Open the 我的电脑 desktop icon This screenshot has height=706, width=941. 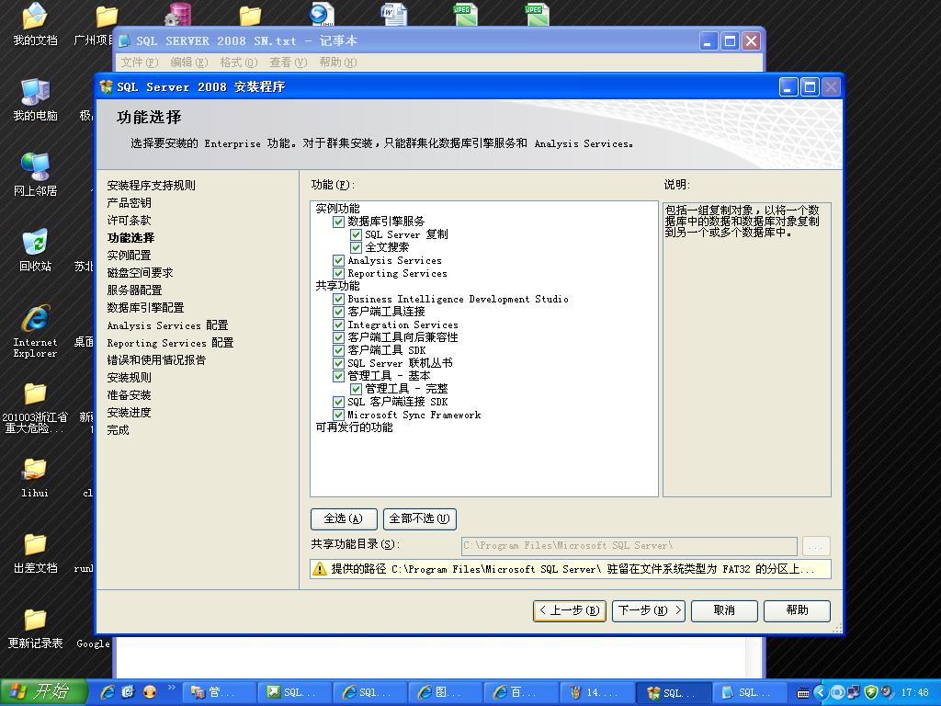coord(35,94)
